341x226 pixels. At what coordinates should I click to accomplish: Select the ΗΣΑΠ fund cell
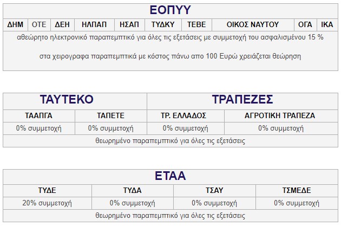[x=129, y=24]
